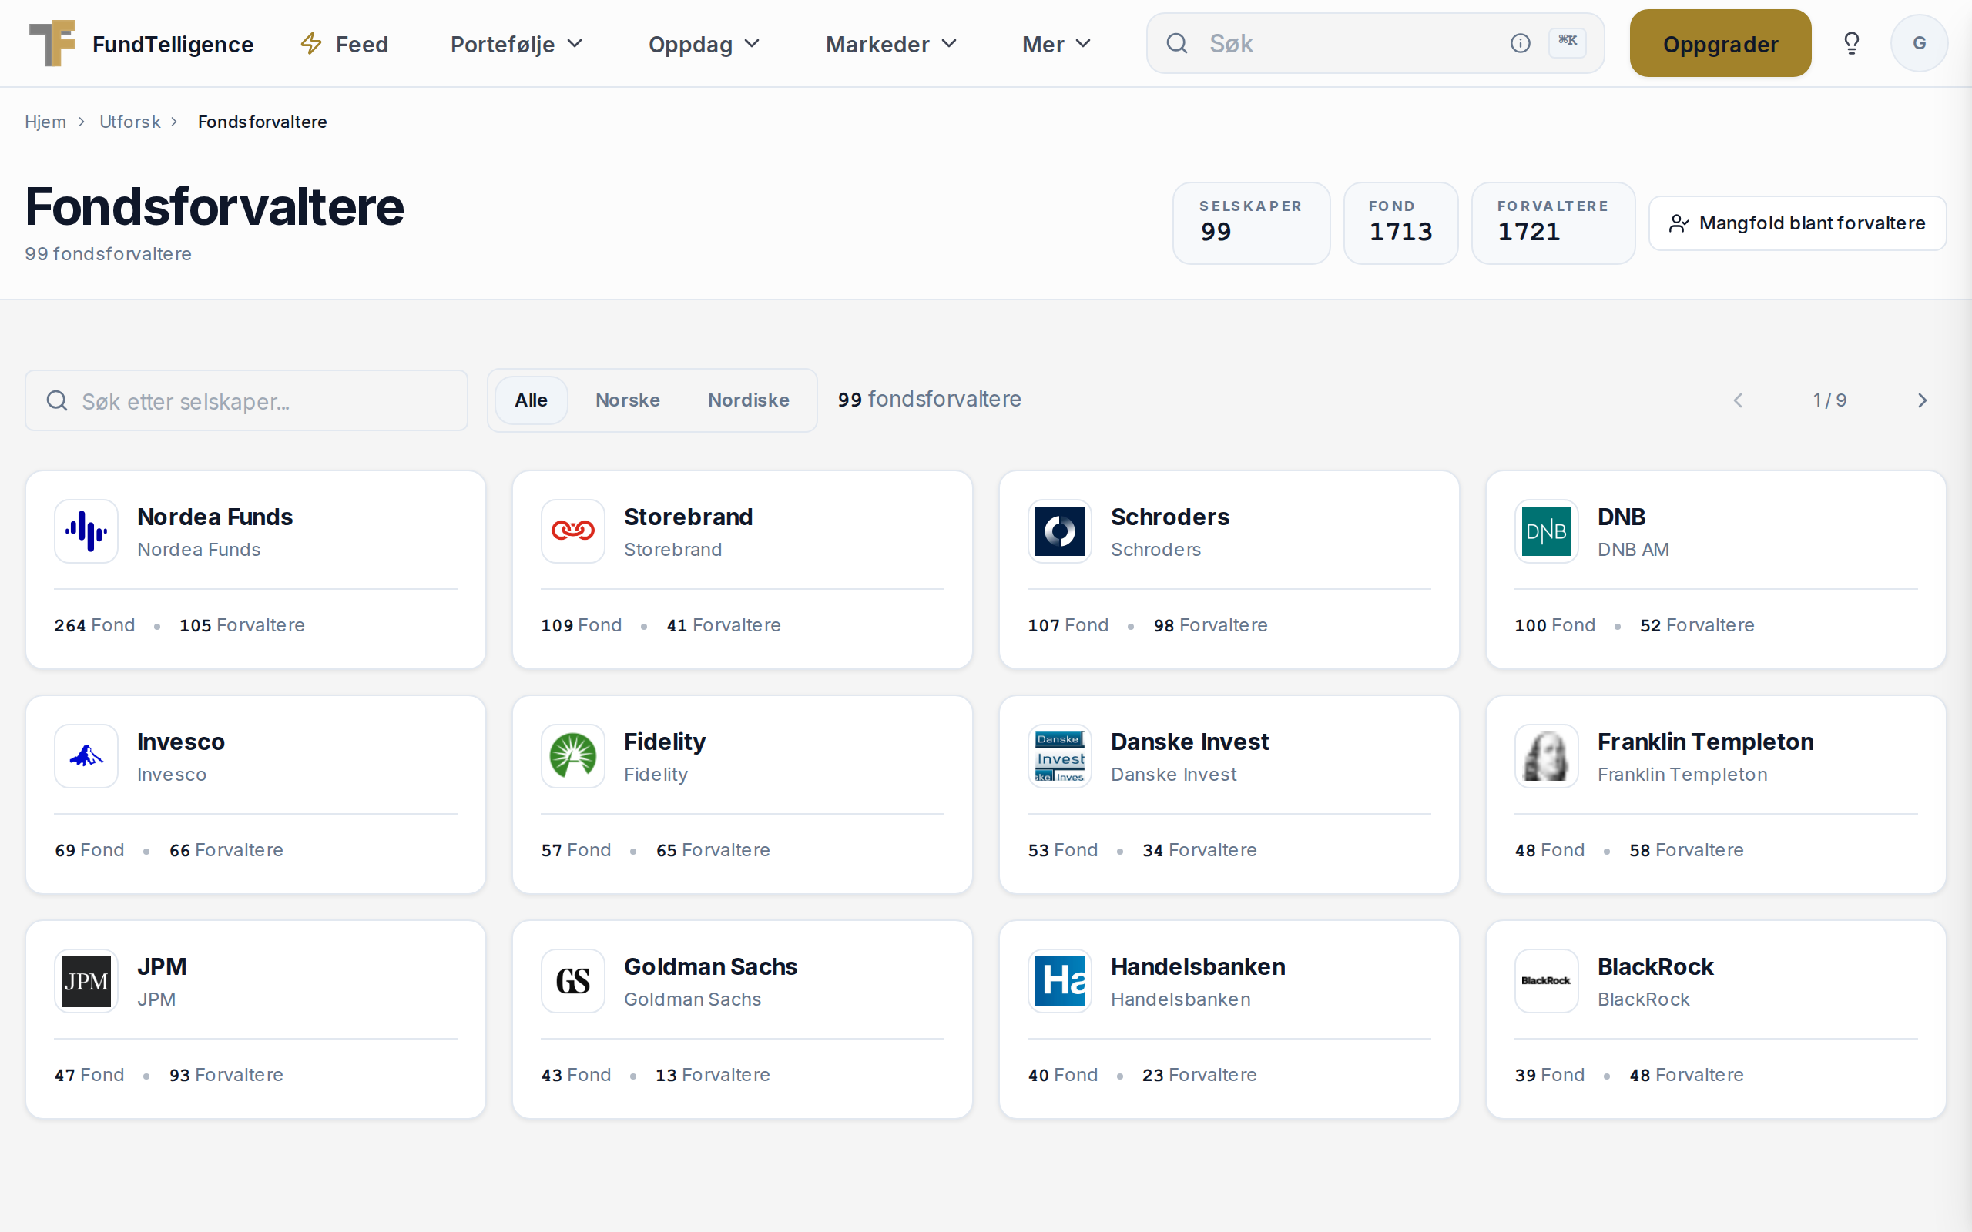Click the Oppgrader button
This screenshot has height=1232, width=1972.
pyautogui.click(x=1720, y=43)
